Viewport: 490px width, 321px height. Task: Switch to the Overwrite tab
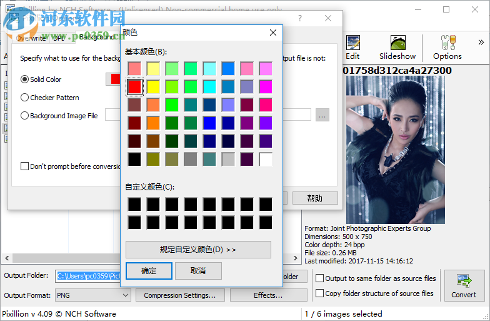(x=31, y=38)
